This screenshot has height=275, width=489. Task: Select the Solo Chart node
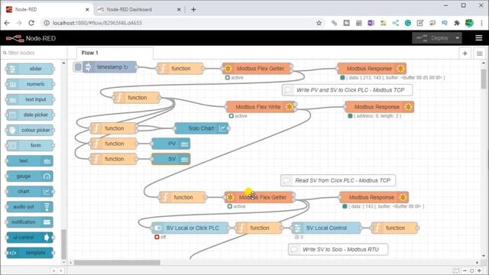click(x=202, y=128)
